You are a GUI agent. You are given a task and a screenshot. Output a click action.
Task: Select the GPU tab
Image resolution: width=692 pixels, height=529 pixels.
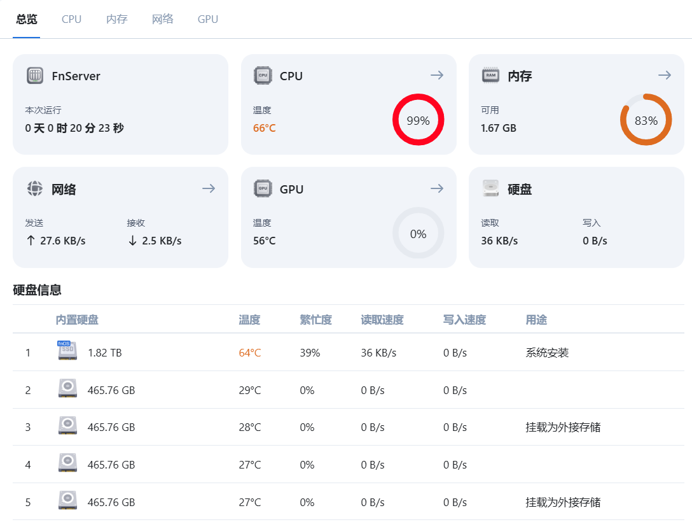[x=208, y=19]
